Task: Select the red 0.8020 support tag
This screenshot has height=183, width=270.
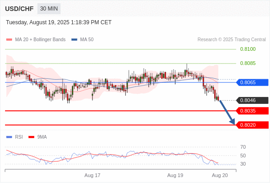Action: [252, 125]
